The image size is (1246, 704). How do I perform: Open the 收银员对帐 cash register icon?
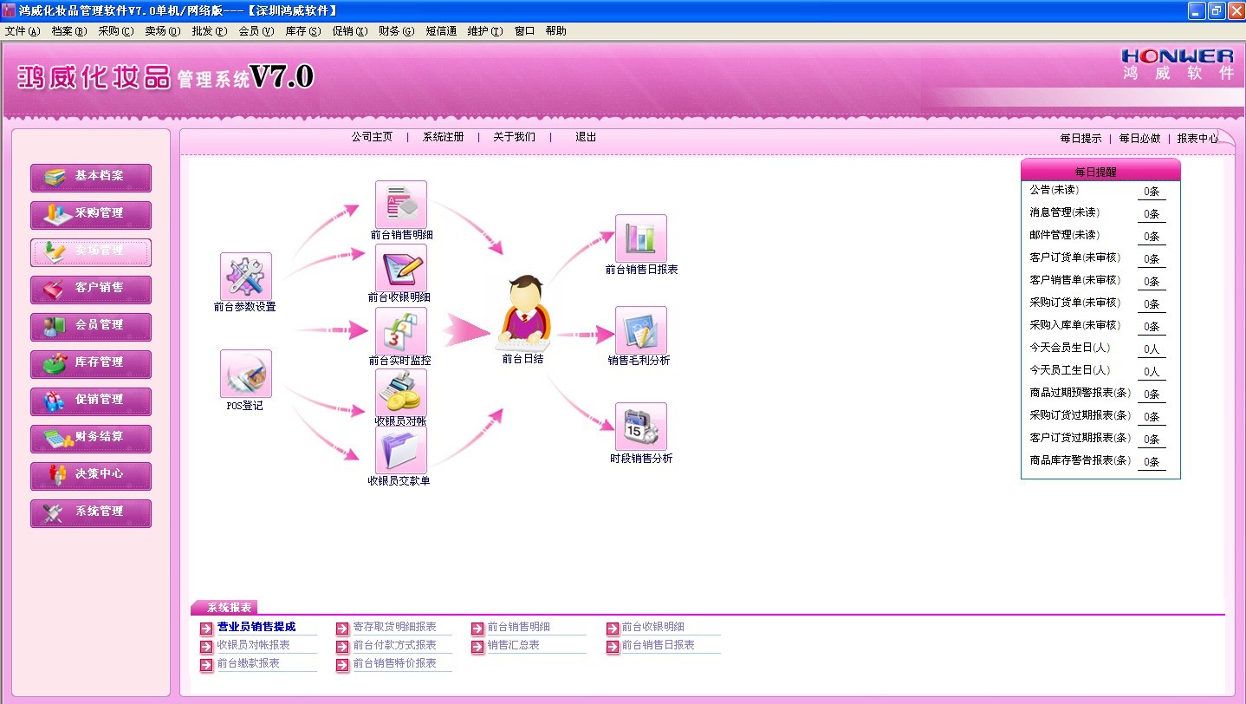click(x=400, y=394)
